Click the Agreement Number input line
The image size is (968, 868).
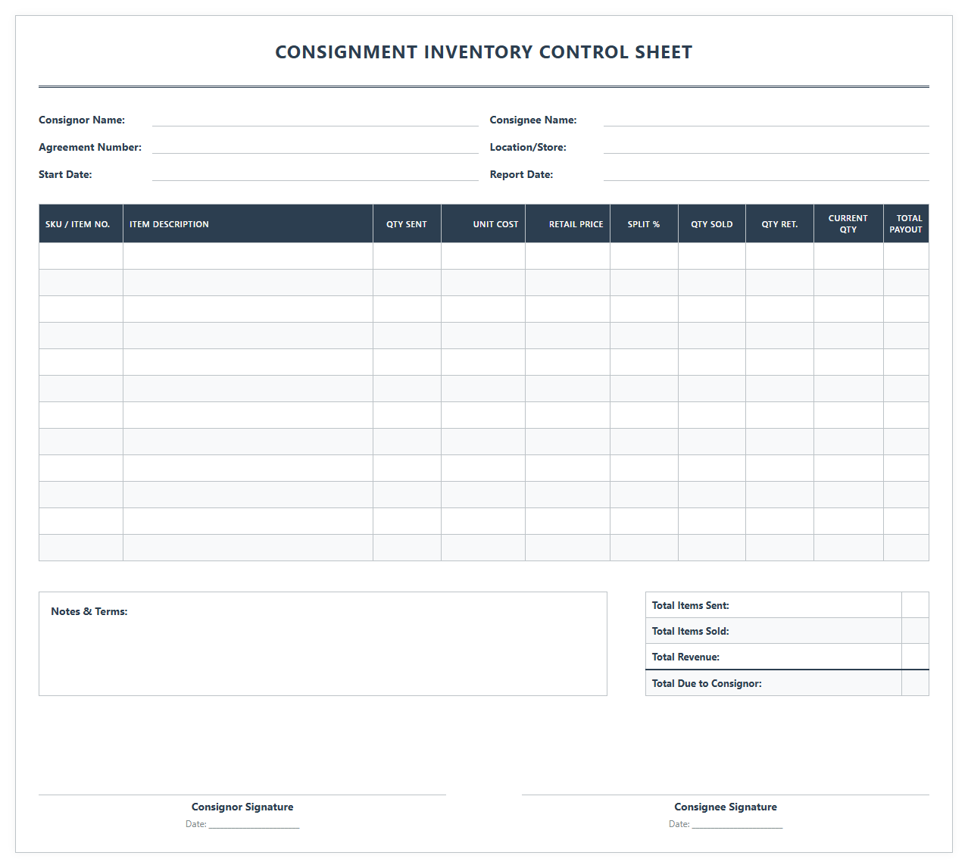click(x=315, y=147)
